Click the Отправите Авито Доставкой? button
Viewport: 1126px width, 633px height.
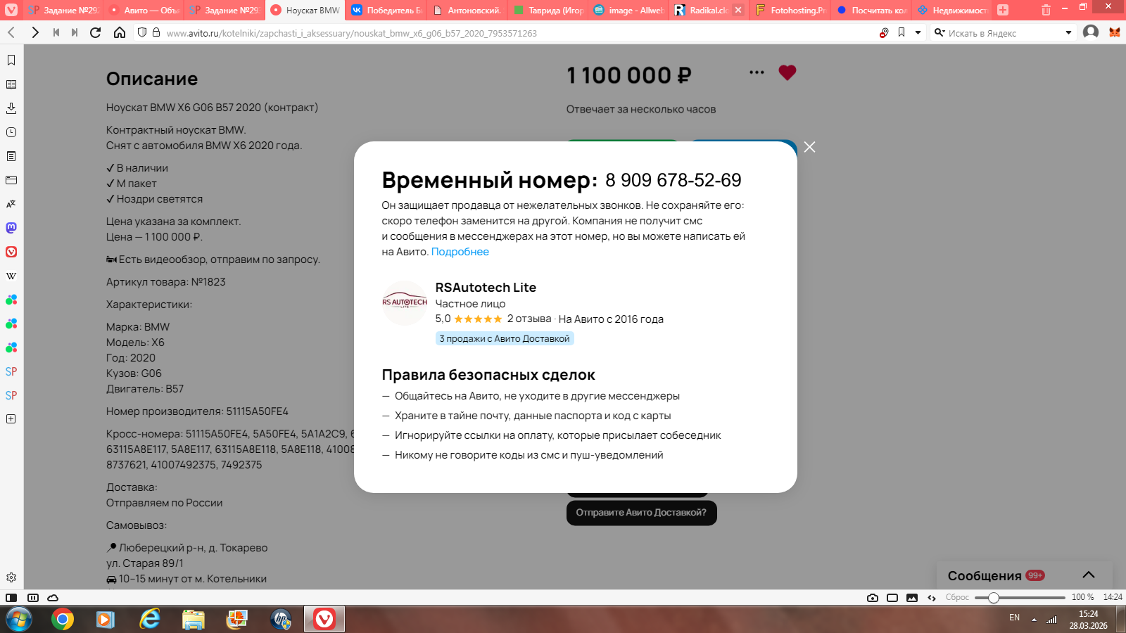(x=641, y=513)
